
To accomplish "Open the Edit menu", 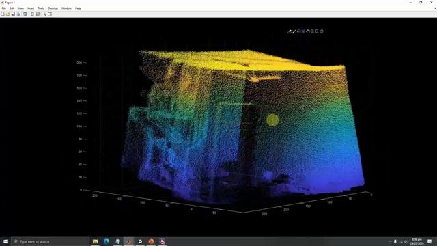I will (12, 8).
